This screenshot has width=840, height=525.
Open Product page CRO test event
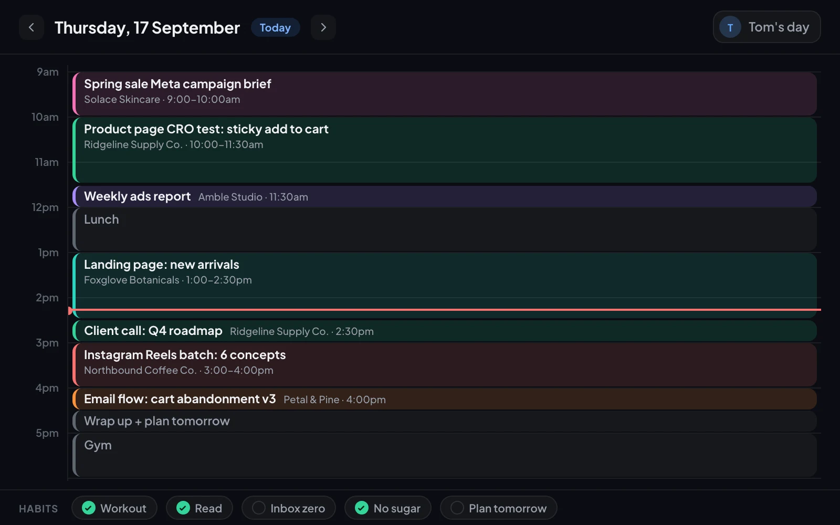(x=445, y=150)
